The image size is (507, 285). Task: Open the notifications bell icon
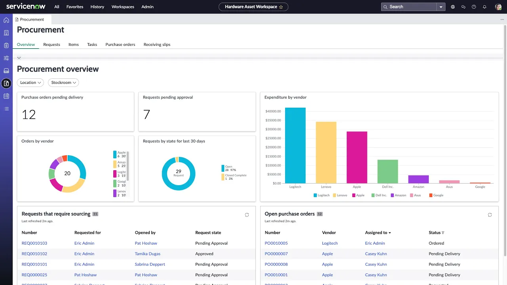pyautogui.click(x=484, y=7)
